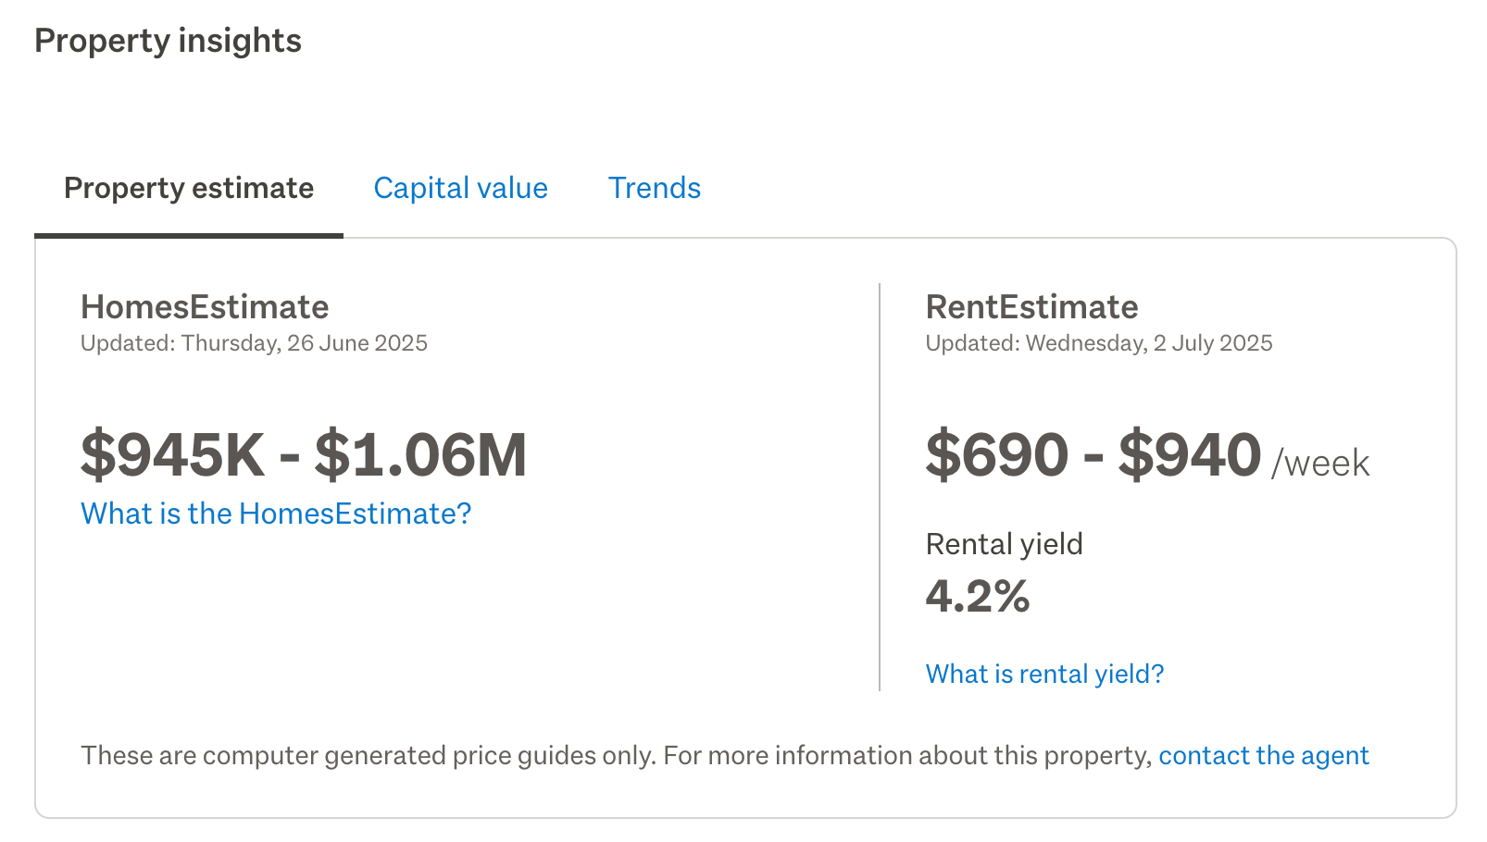Screen dimensions: 1487x842
Task: Open the Trends tab
Action: [654, 188]
